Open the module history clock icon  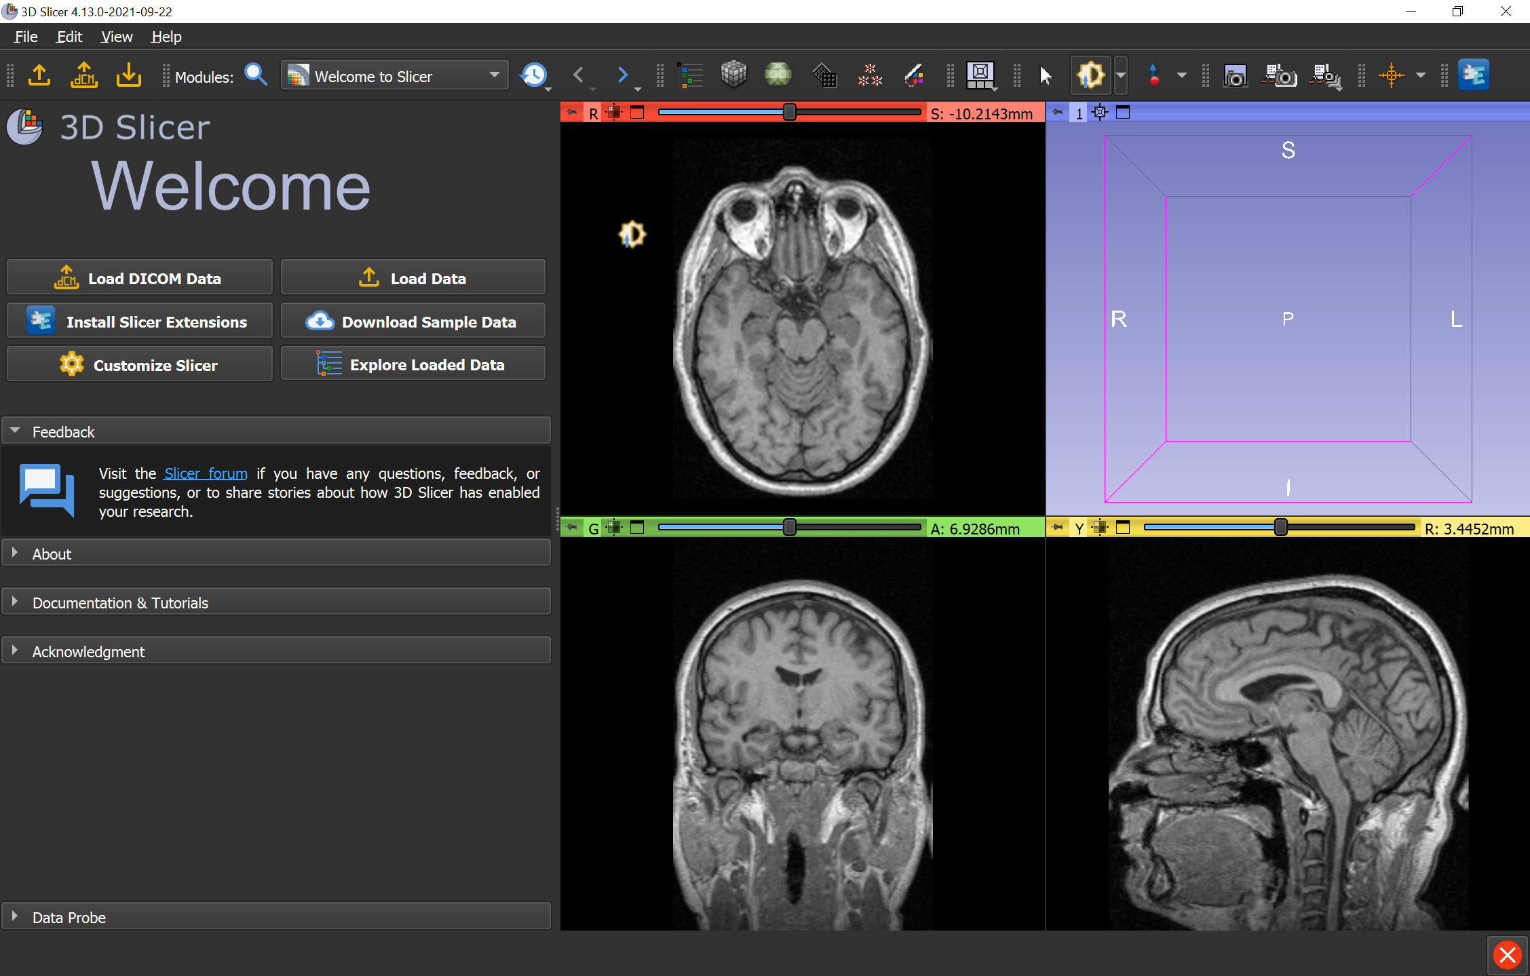click(535, 75)
